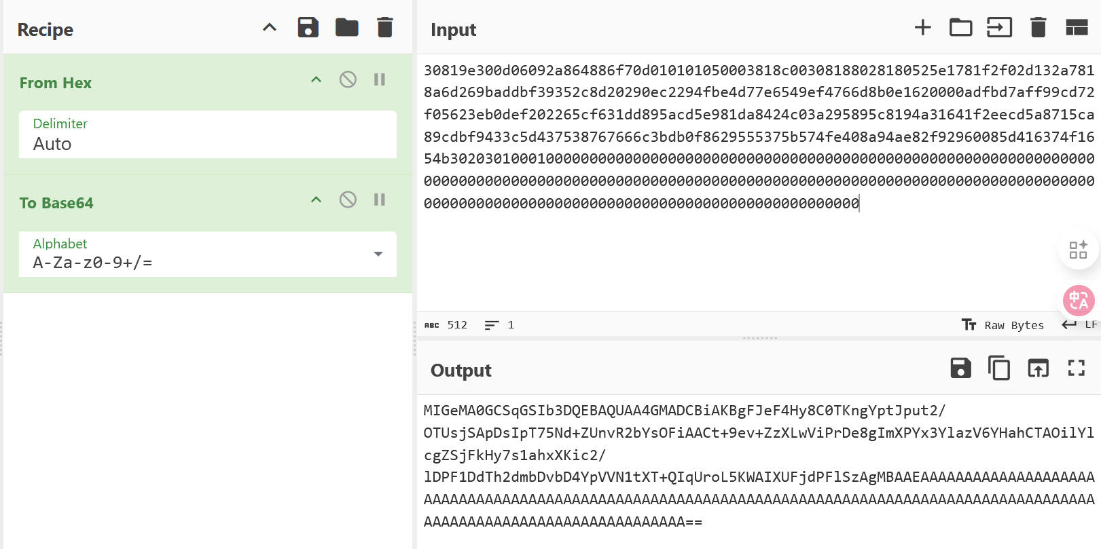Set breakpoint on From Hex
1101x549 pixels.
tap(380, 80)
